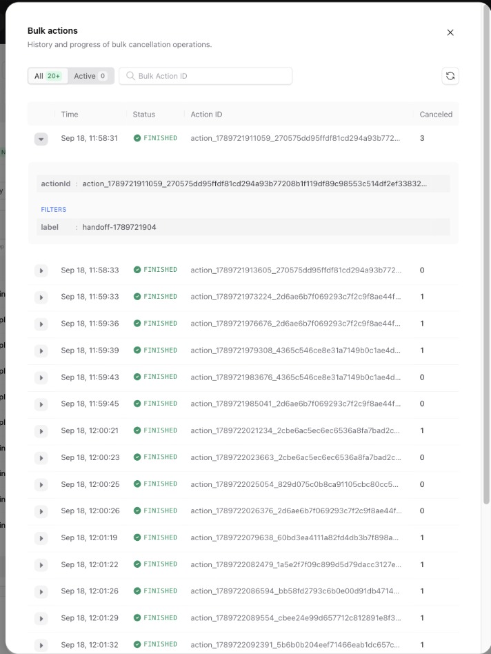Click the Status column header
The image size is (491, 654).
[x=144, y=115]
